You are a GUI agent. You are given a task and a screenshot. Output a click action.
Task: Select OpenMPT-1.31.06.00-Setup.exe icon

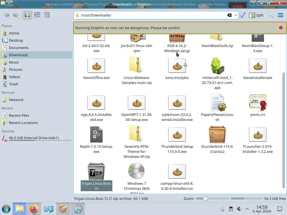pyautogui.click(x=137, y=102)
